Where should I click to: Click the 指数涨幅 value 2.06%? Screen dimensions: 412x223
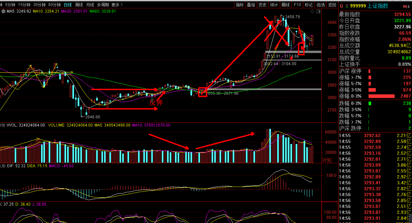(405, 39)
